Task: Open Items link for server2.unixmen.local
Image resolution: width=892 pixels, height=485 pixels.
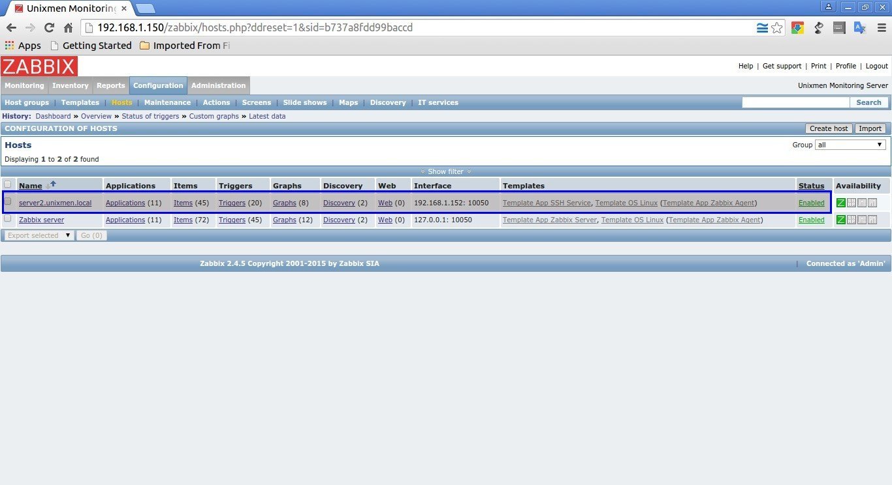Action: tap(183, 203)
